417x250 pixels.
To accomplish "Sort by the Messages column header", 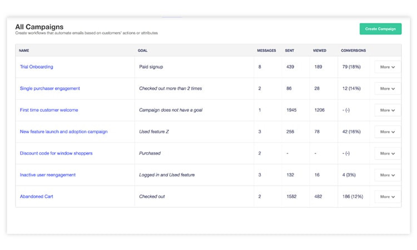I will tap(266, 51).
